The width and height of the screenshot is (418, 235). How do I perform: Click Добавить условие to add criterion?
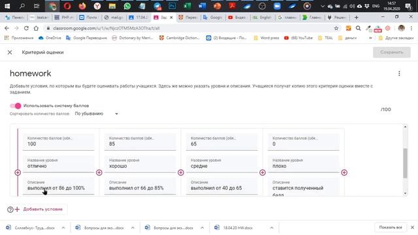click(x=40, y=209)
